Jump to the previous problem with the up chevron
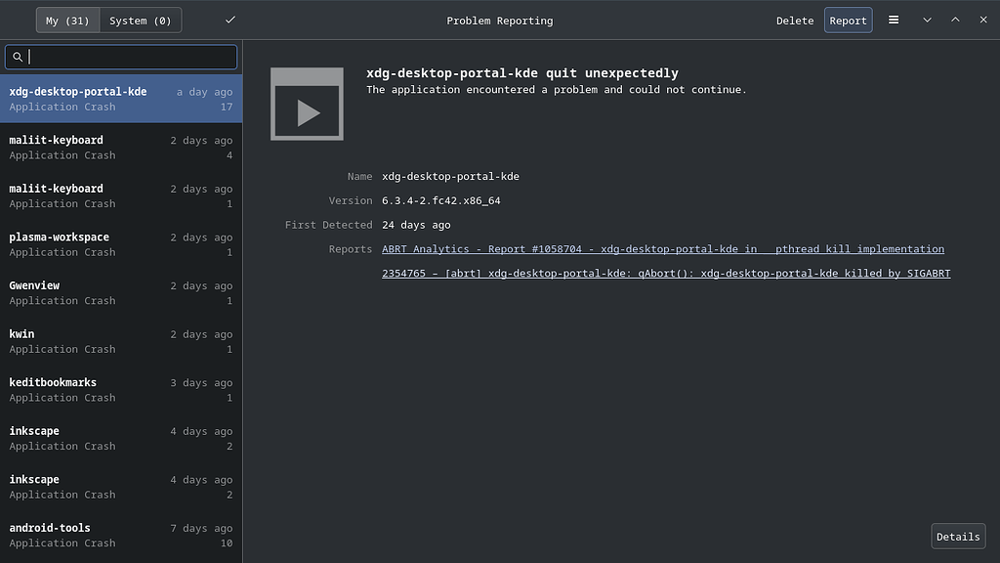This screenshot has width=1000, height=563. pos(955,20)
